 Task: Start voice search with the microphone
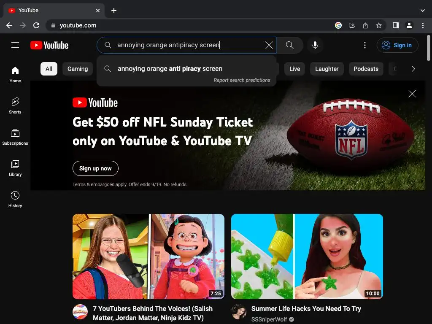coord(315,45)
